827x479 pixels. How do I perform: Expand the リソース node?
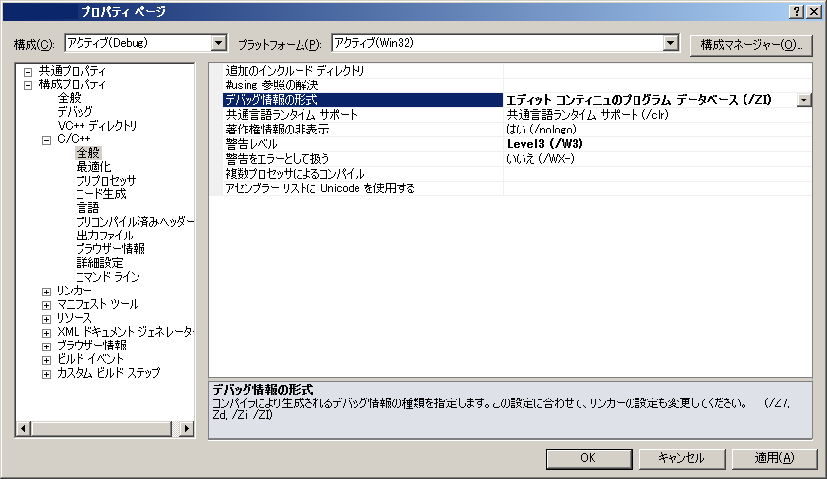(46, 319)
